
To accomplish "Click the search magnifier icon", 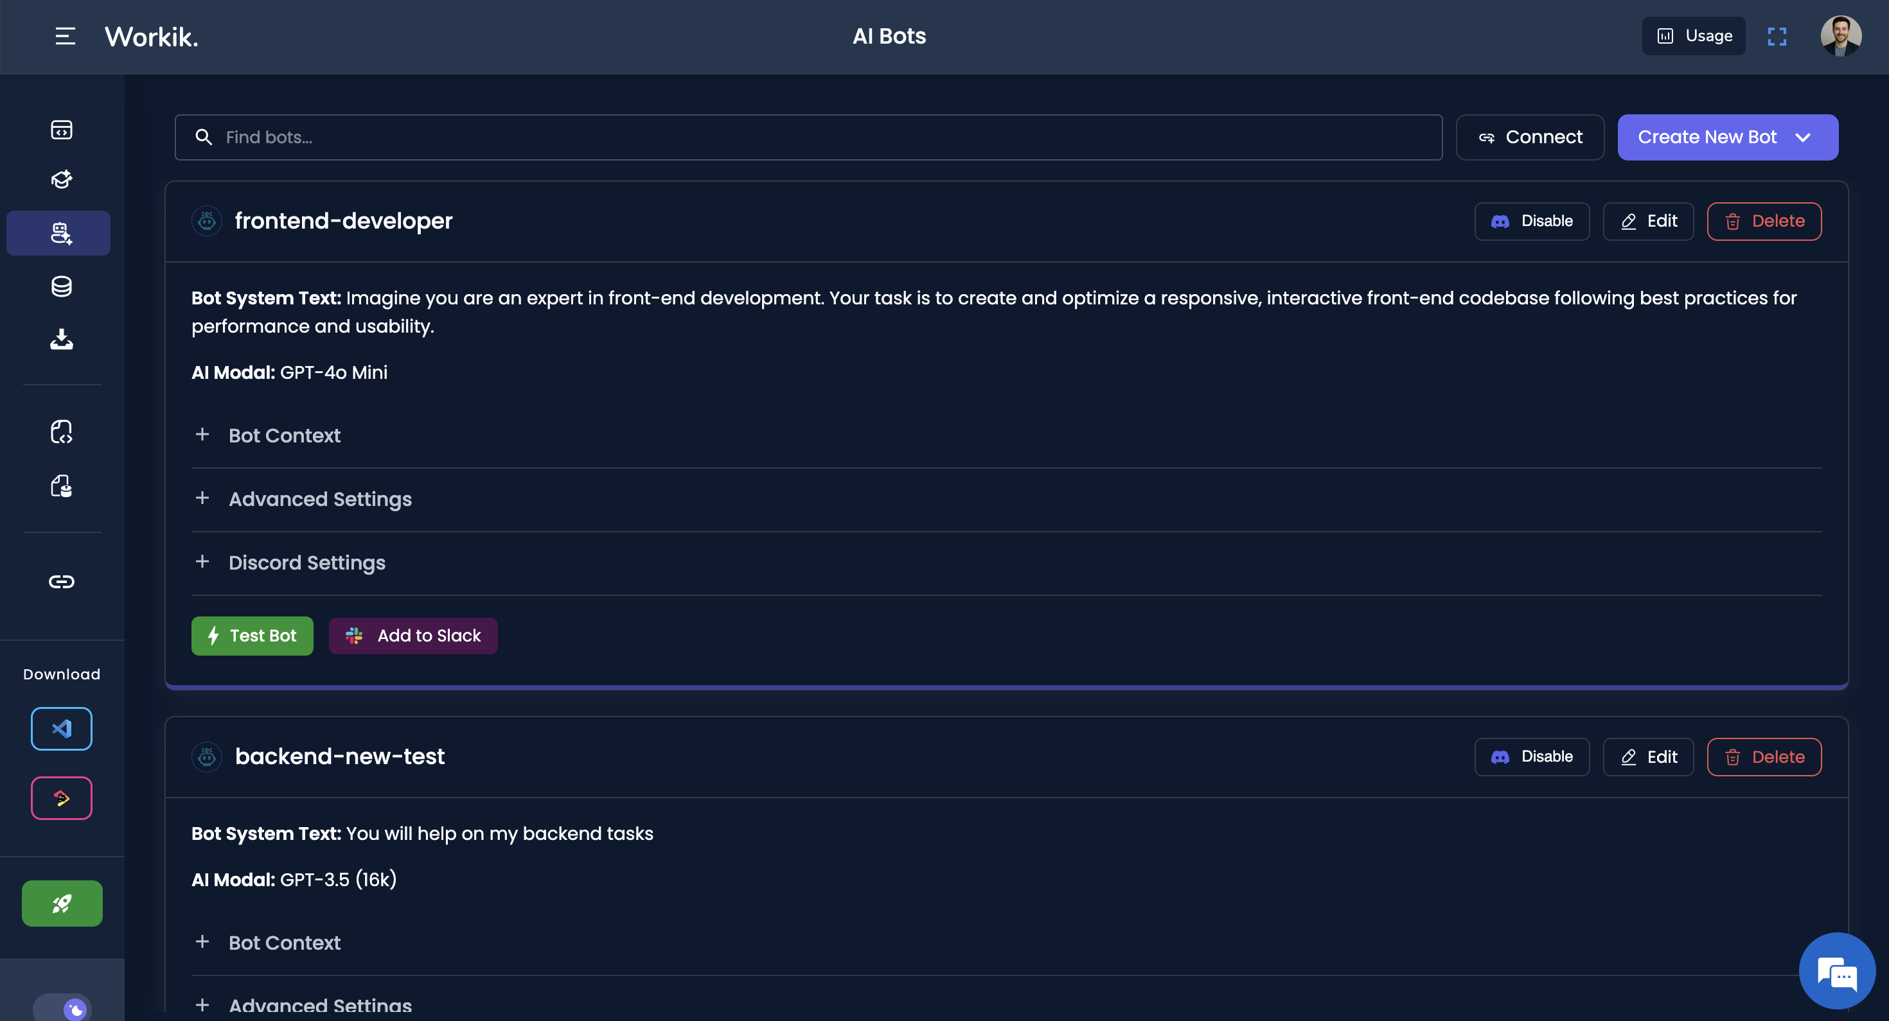I will [204, 137].
